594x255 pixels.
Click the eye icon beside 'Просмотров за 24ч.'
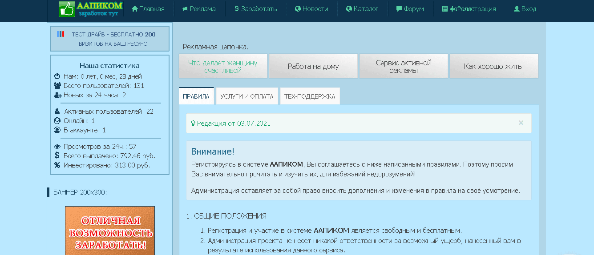coord(57,147)
